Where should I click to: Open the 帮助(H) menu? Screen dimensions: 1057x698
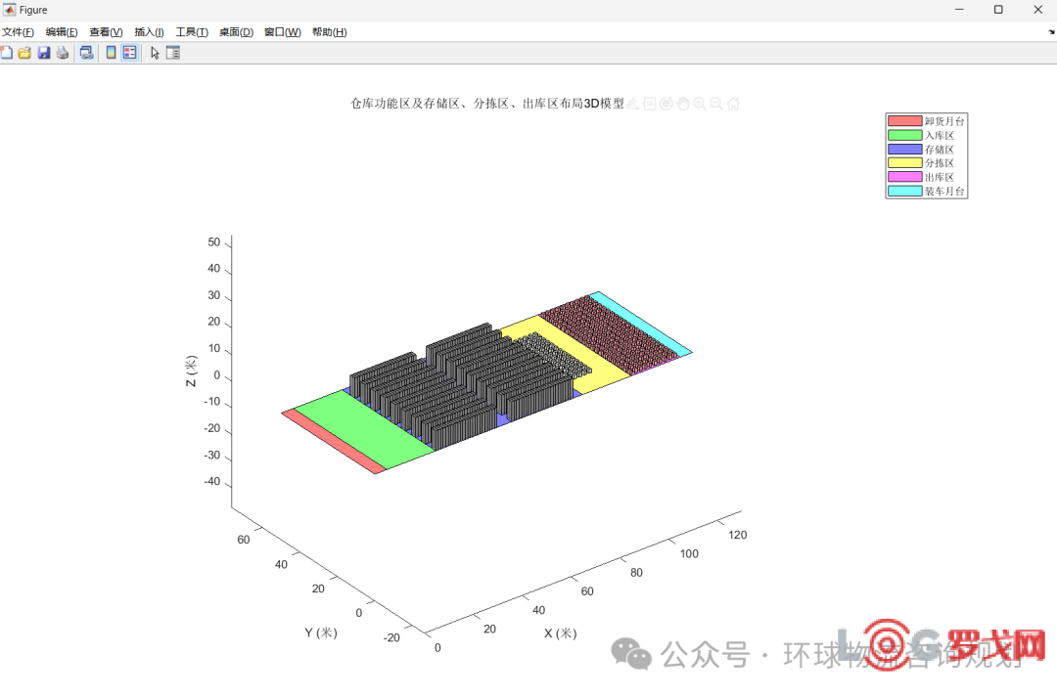click(x=329, y=32)
